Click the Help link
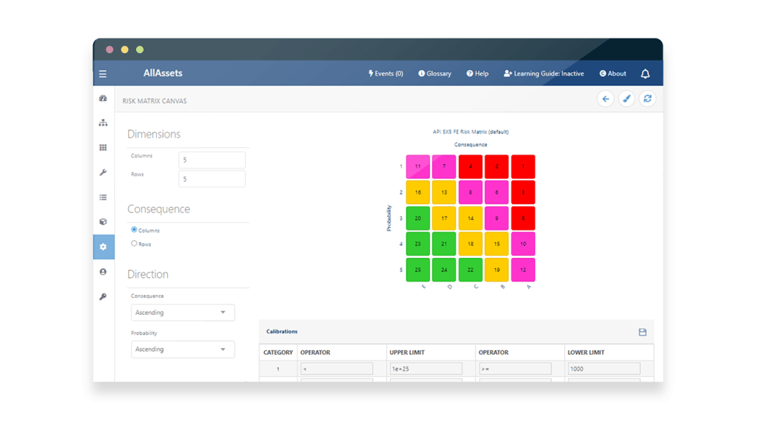The width and height of the screenshot is (757, 425). pos(477,74)
